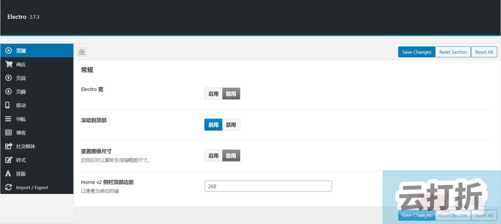Click the 常规 section heading
The image size is (501, 224).
click(x=87, y=70)
